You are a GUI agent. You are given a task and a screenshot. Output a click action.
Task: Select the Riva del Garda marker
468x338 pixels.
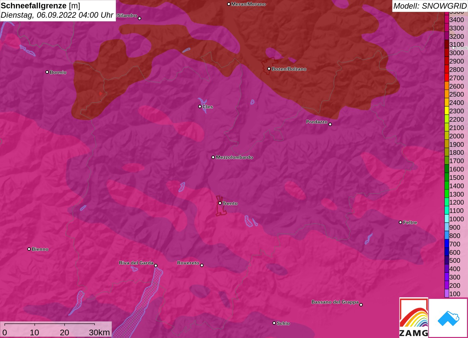(156, 265)
